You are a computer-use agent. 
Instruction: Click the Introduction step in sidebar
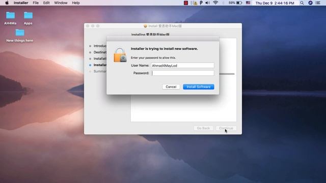coord(100,46)
